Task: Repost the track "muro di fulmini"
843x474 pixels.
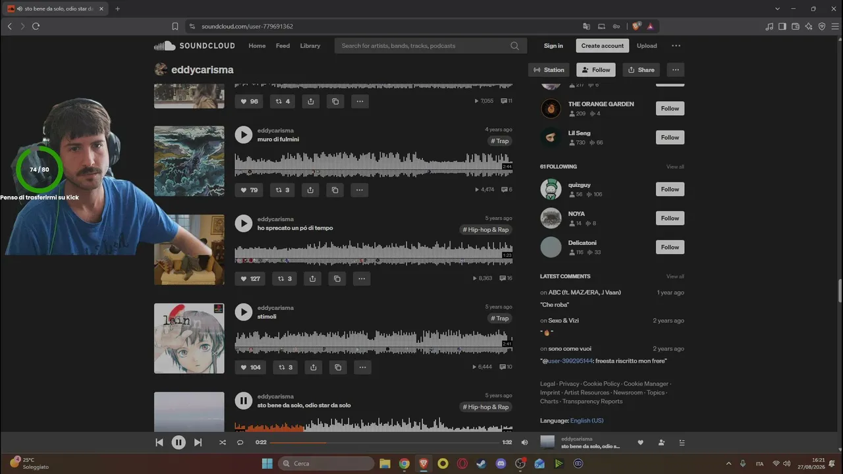Action: pos(283,190)
